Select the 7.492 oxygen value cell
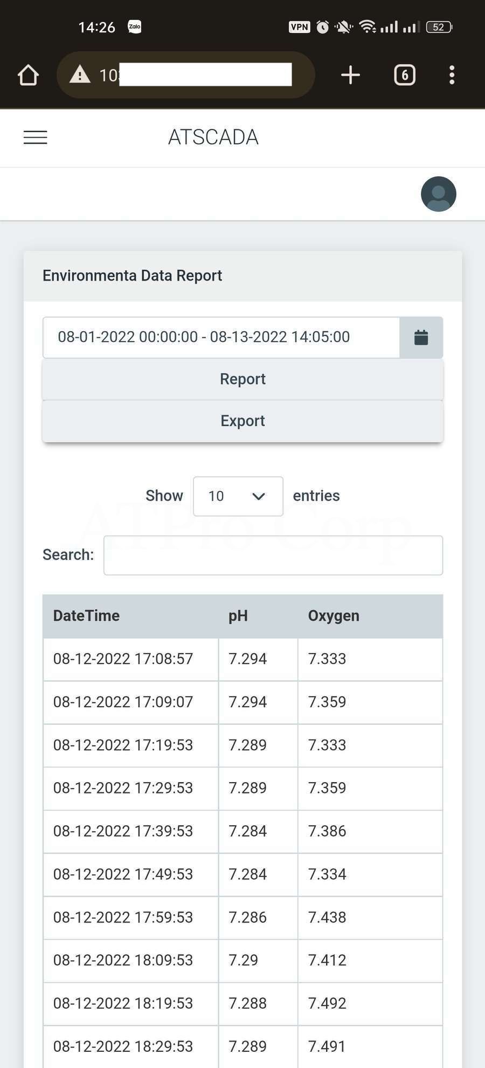This screenshot has height=1068, width=485. pyautogui.click(x=327, y=1003)
